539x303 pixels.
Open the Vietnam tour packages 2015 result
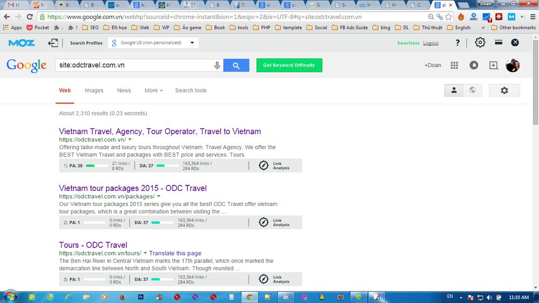coord(133,188)
